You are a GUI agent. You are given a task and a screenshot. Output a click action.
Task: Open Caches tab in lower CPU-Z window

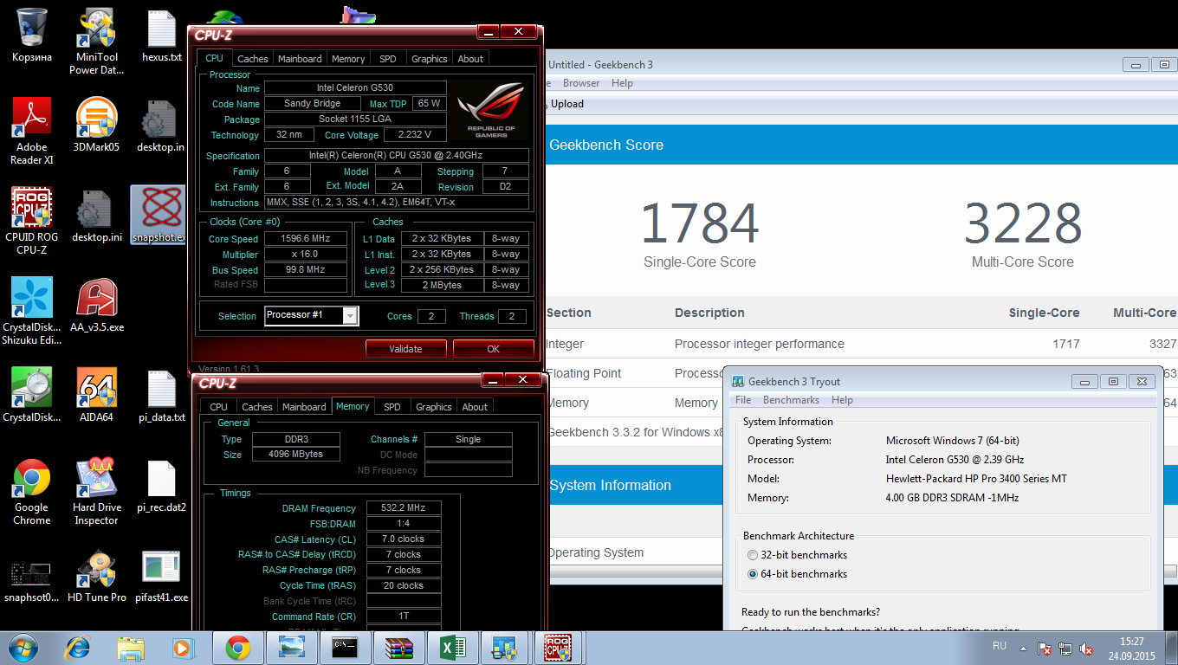pyautogui.click(x=257, y=407)
